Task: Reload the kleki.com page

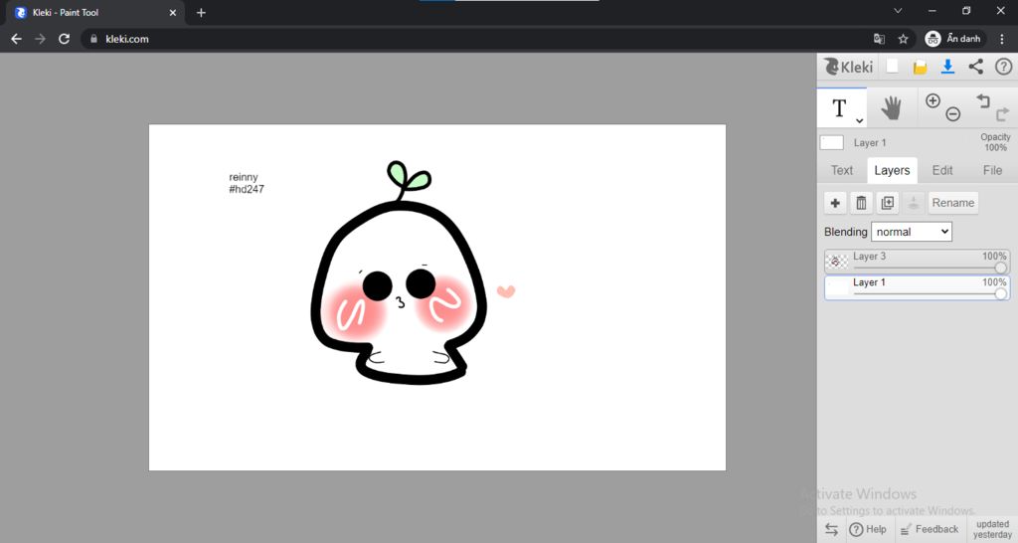Action: click(64, 39)
